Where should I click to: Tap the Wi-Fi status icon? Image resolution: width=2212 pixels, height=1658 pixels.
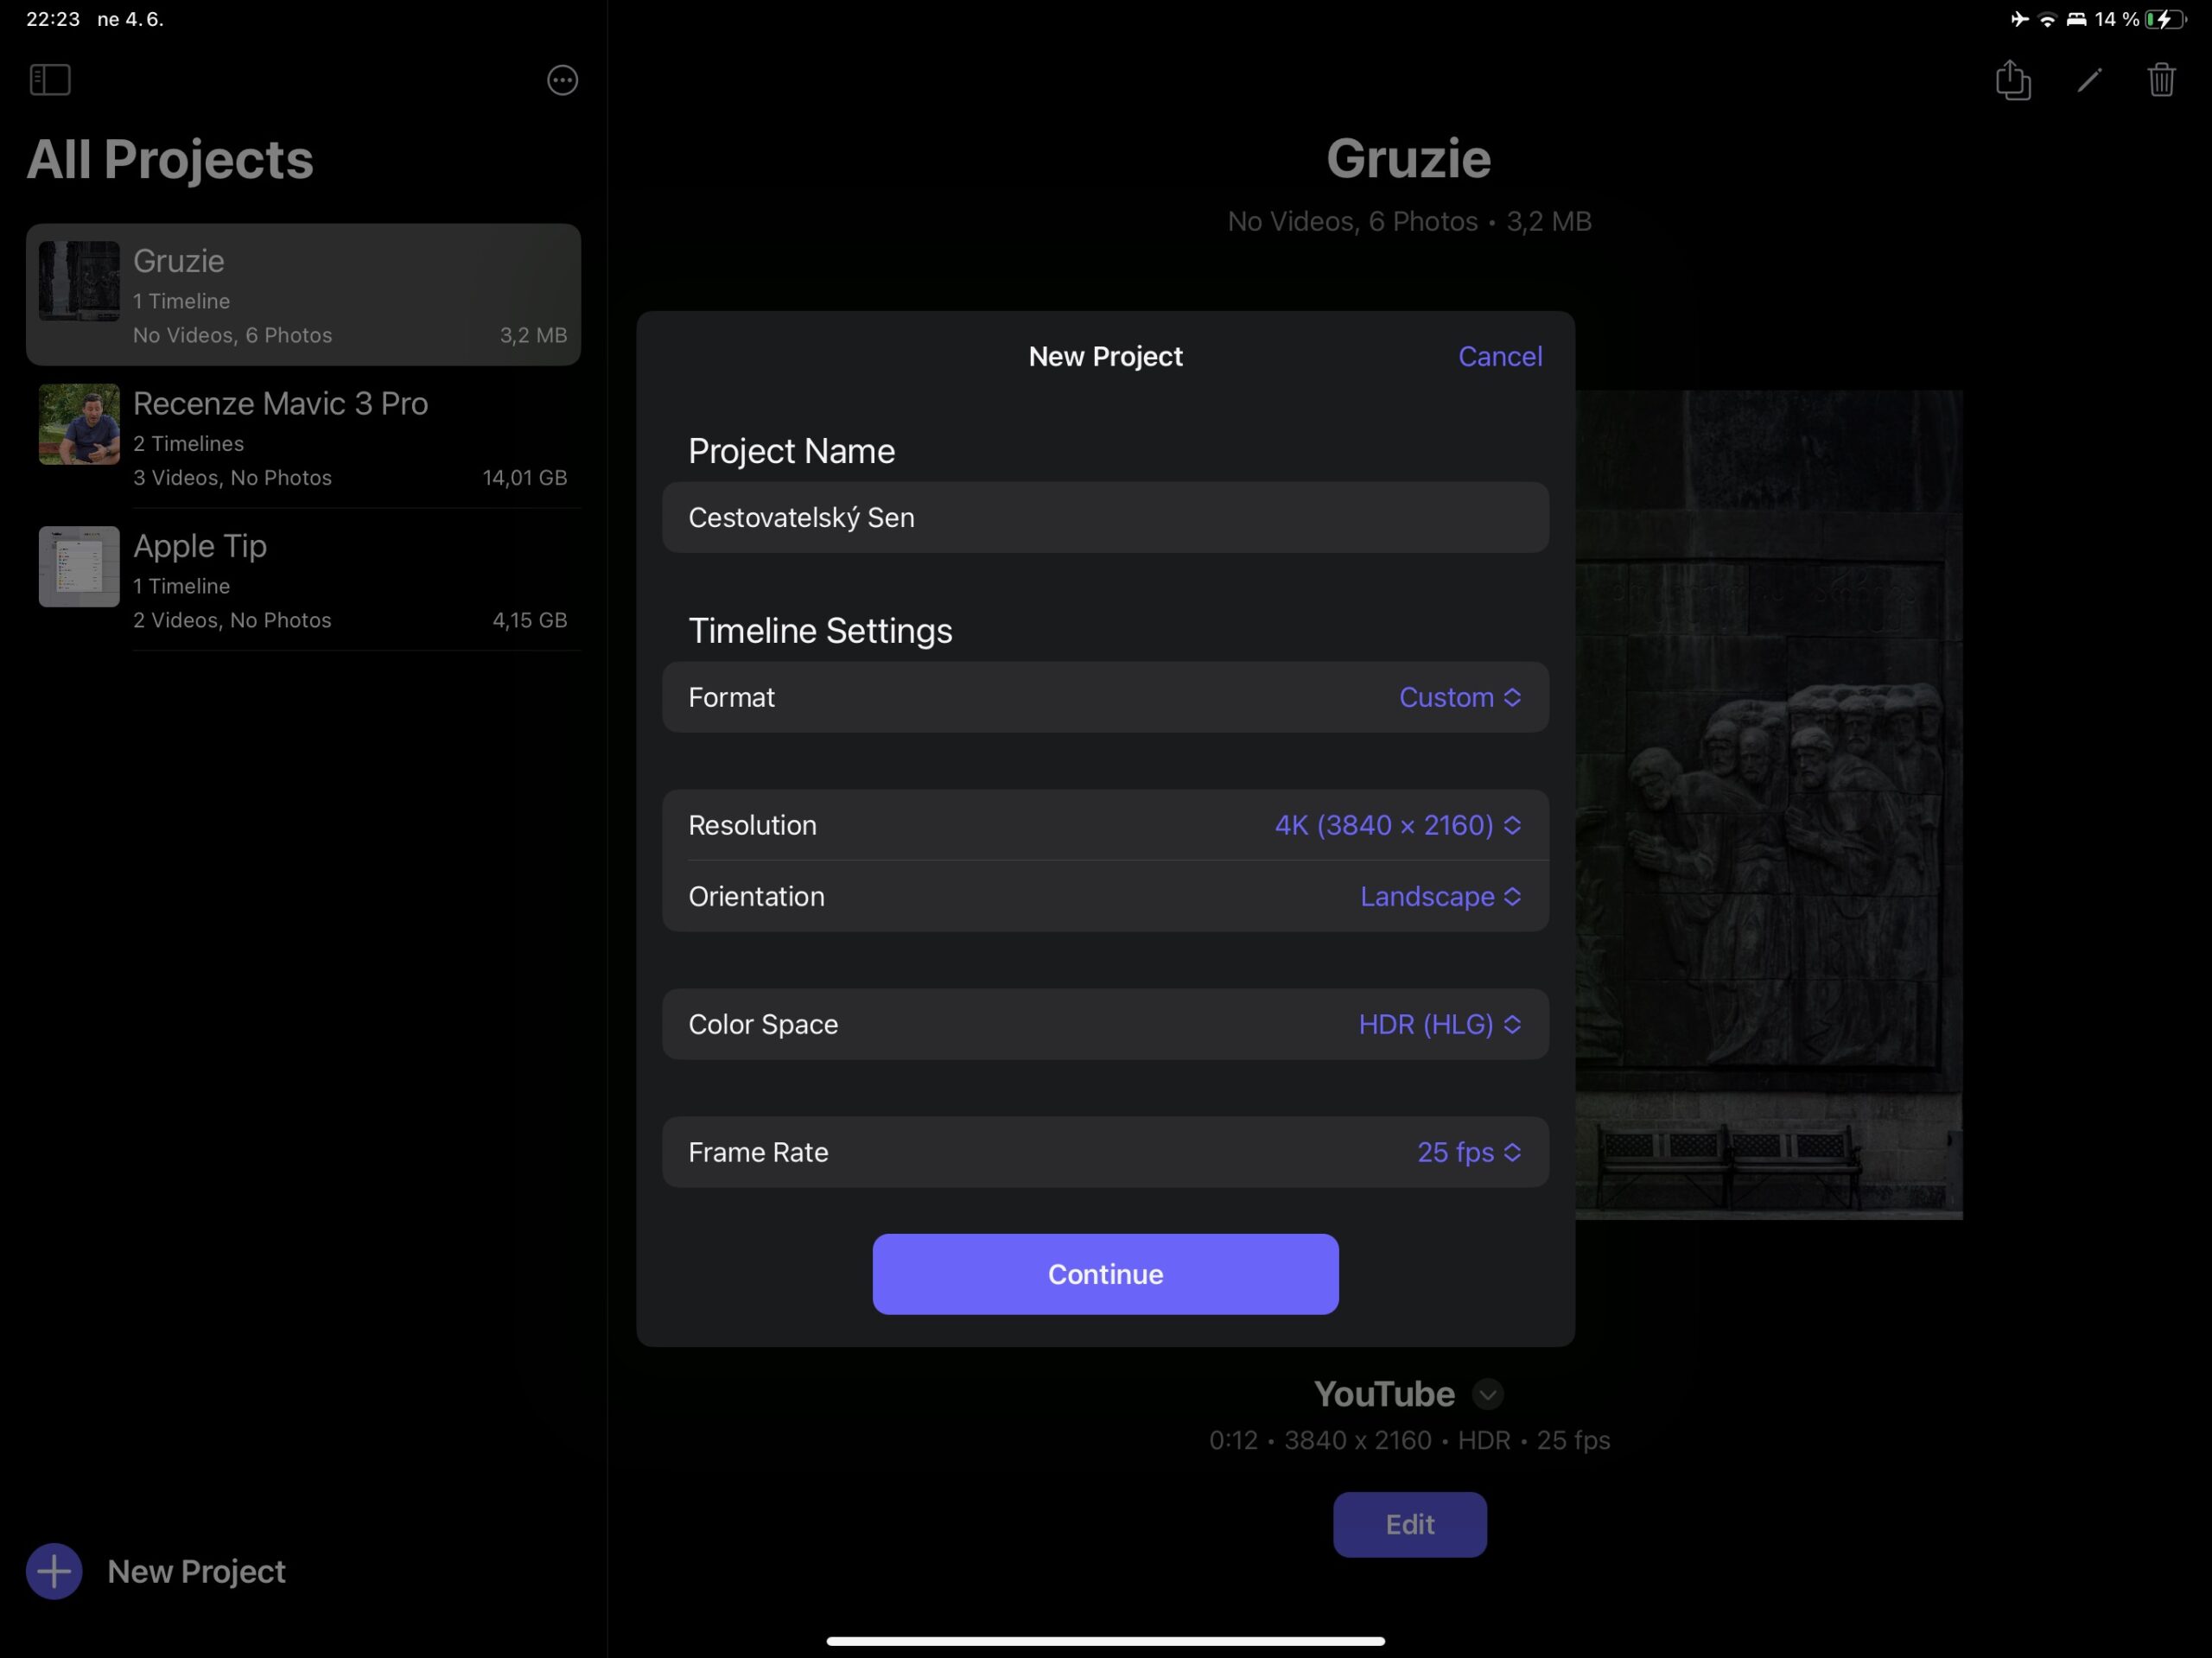(2047, 19)
